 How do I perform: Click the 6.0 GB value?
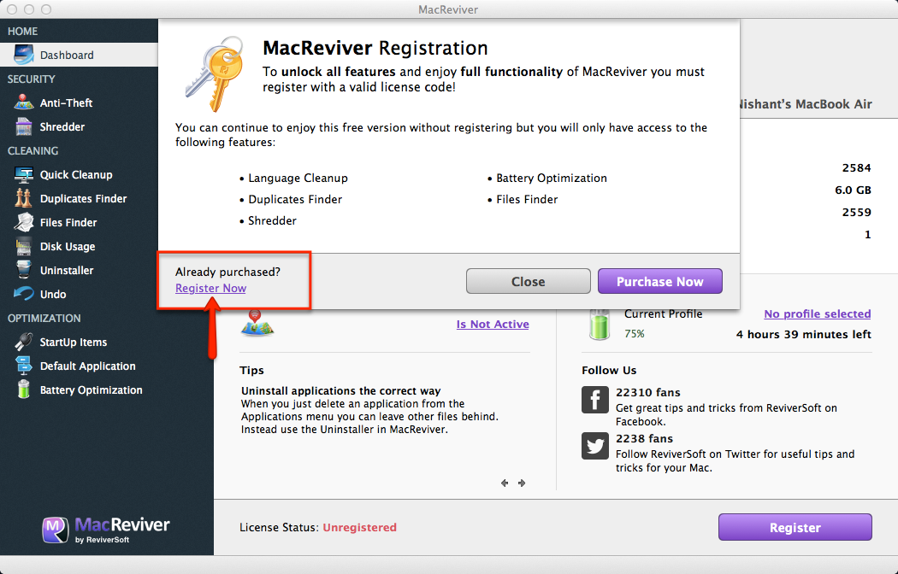pyautogui.click(x=853, y=190)
